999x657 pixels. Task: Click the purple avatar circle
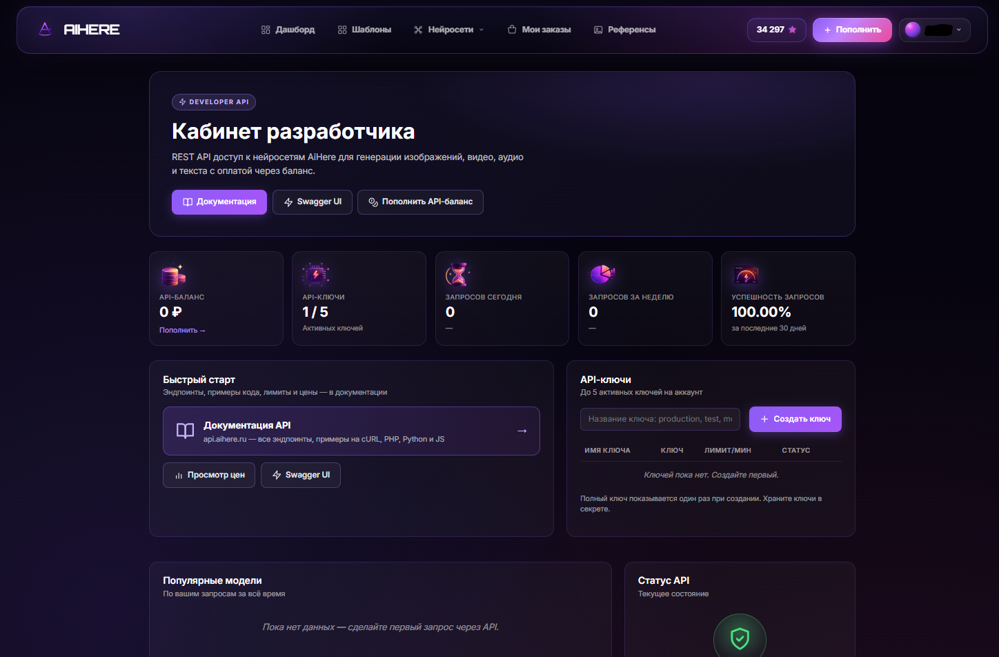(x=912, y=30)
